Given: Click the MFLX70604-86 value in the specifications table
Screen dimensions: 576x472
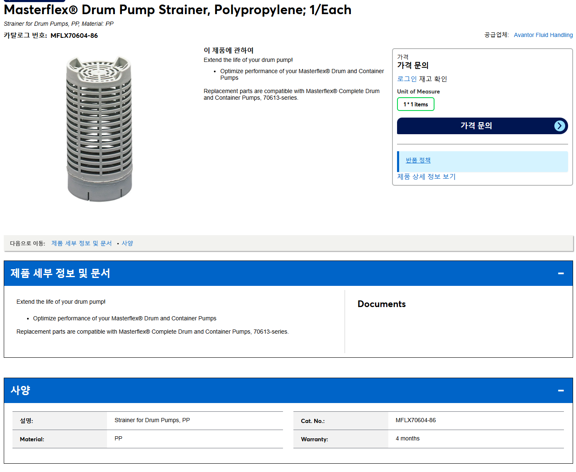Looking at the screenshot, I should tap(416, 420).
